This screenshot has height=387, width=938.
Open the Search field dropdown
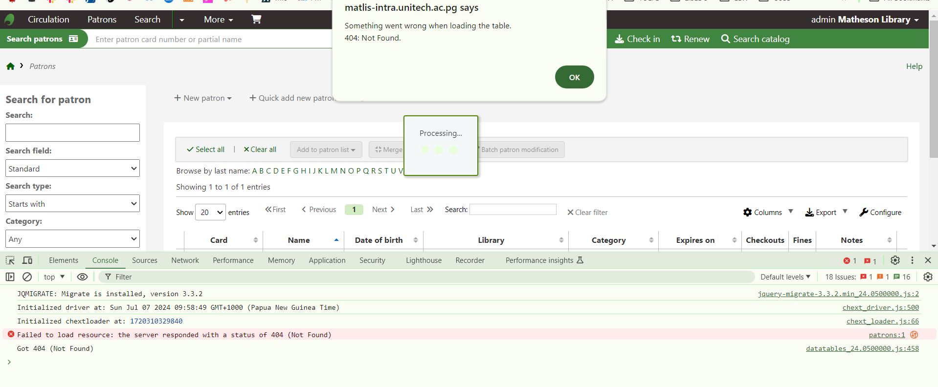(x=72, y=169)
